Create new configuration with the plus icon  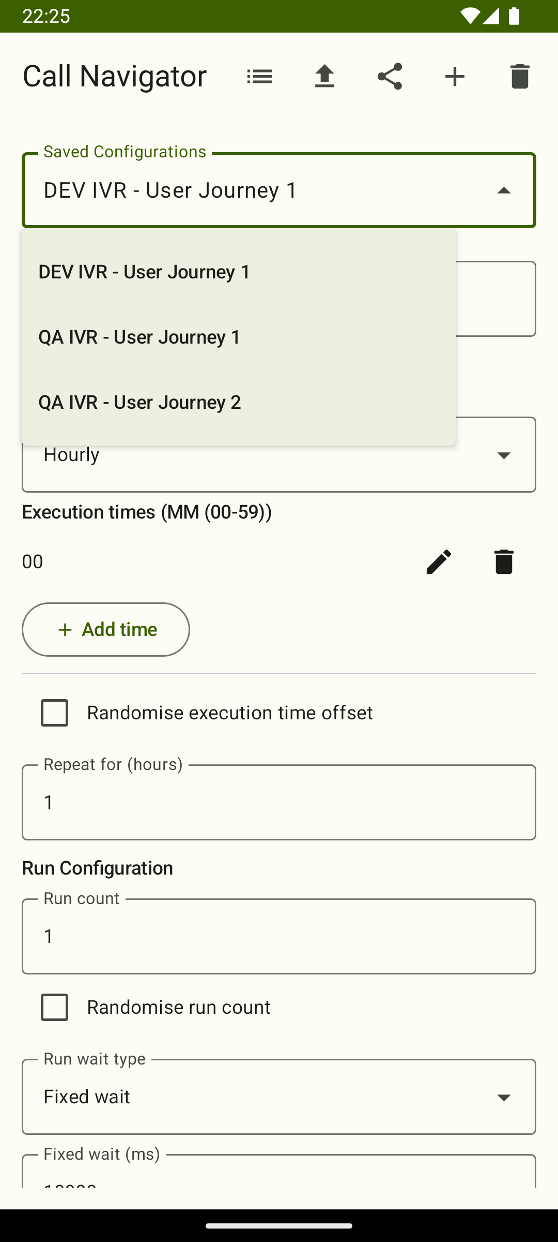coord(455,76)
